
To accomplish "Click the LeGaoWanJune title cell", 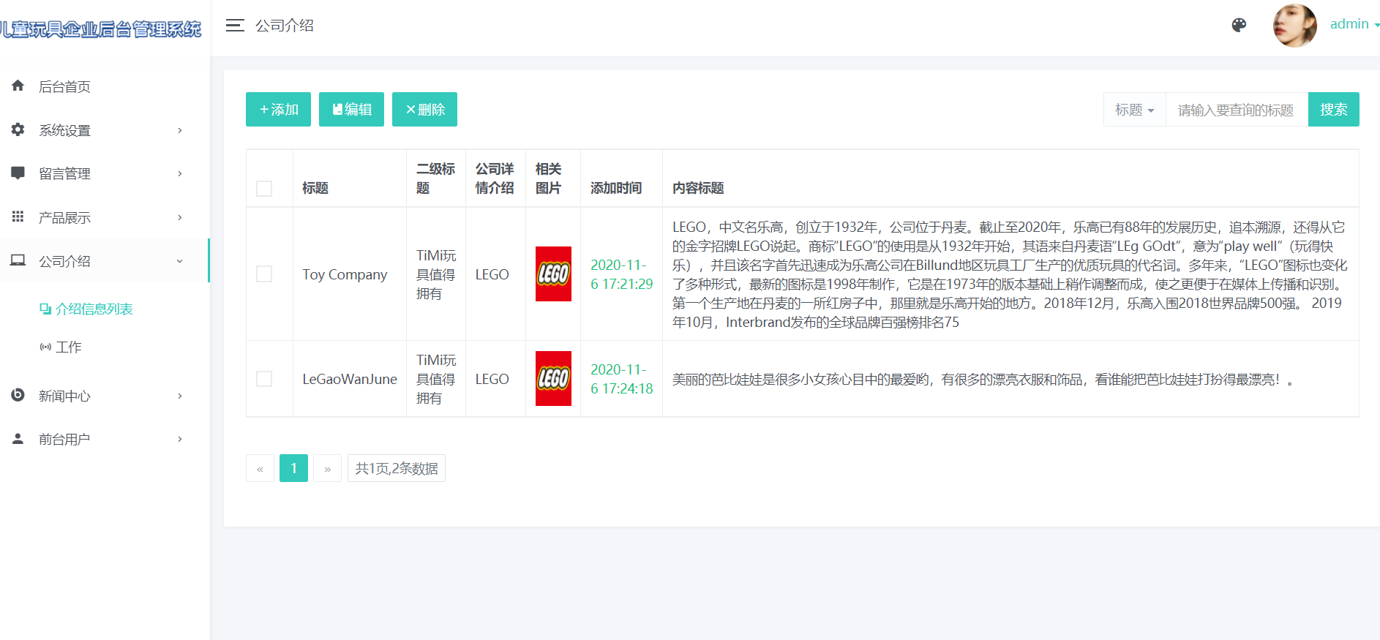I will coord(350,379).
